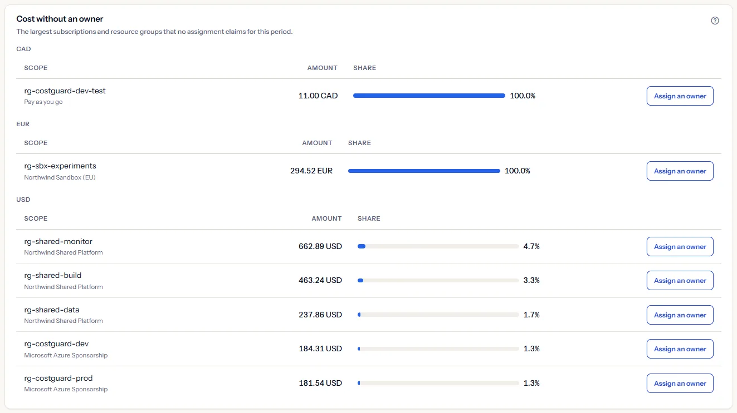This screenshot has width=737, height=413.
Task: Click the rg-costguard-prod scope name
Action: tap(58, 378)
